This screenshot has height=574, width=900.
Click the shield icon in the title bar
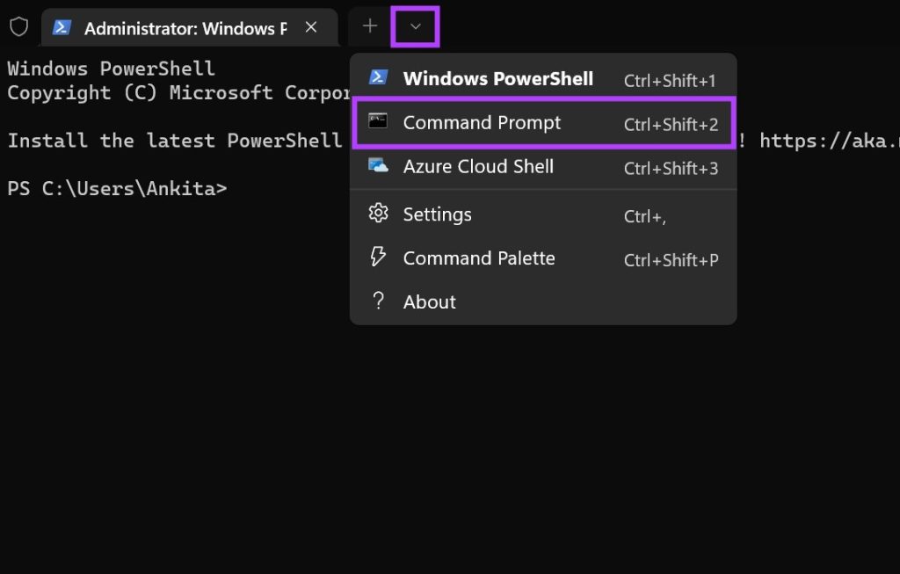coord(19,25)
